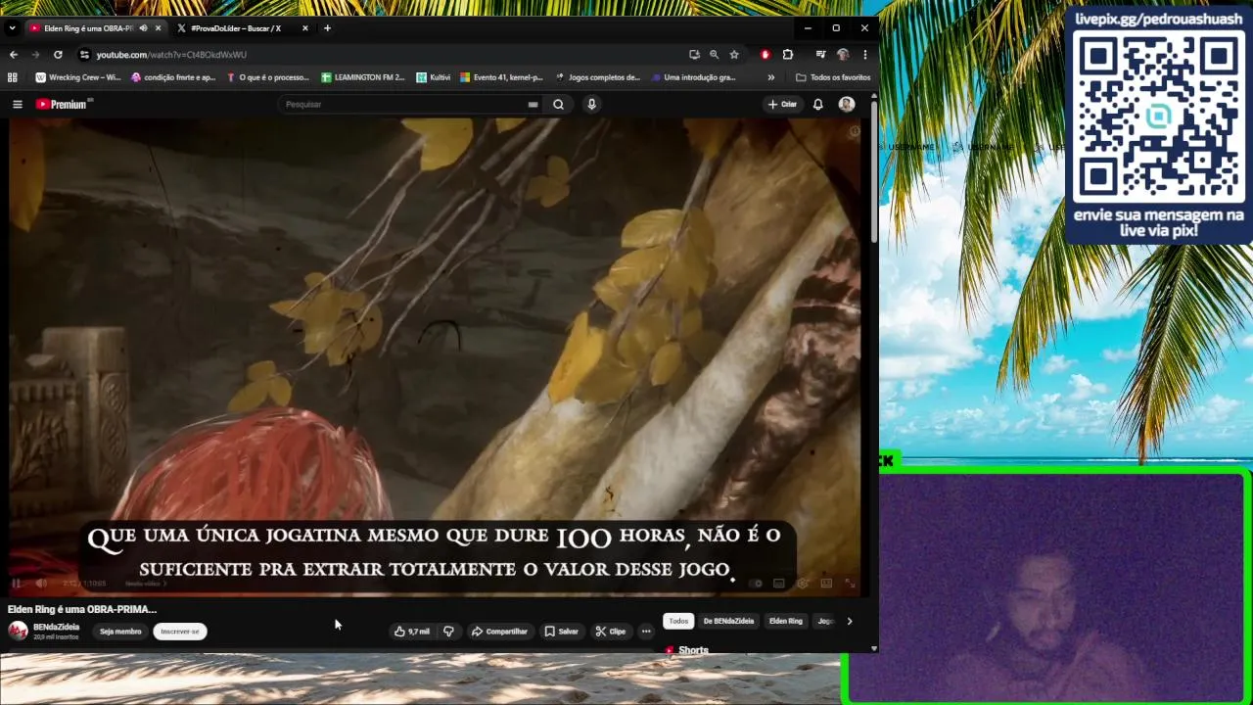Open Chrome profile avatar in toolbar
Image resolution: width=1253 pixels, height=705 pixels.
click(843, 55)
